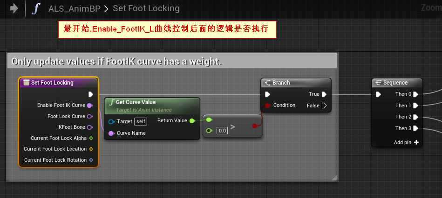Click the Curve Name input pin
This screenshot has height=198, width=442.
(112, 133)
